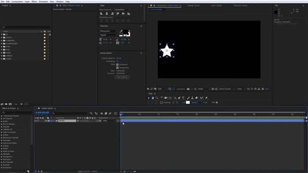This screenshot has width=308, height=173.
Task: Open the Composition menu
Action: point(17,1)
